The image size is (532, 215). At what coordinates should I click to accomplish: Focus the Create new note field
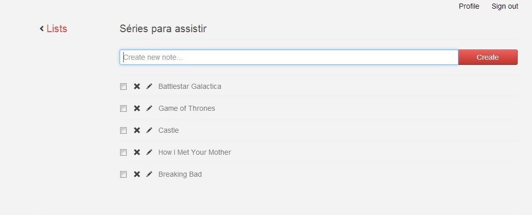pyautogui.click(x=289, y=57)
